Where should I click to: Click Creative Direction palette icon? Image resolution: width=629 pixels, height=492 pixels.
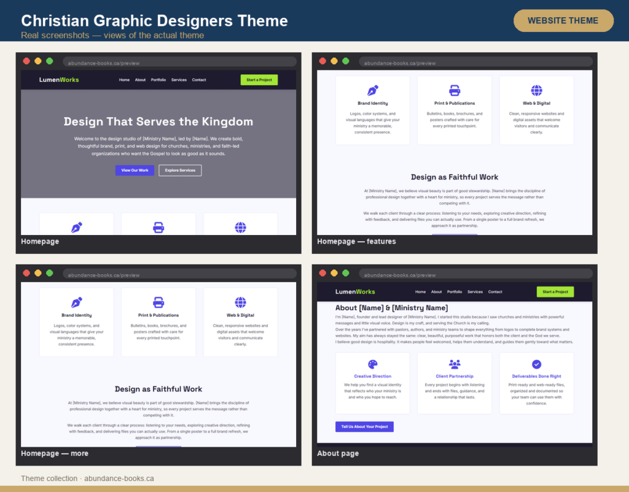coord(373,364)
